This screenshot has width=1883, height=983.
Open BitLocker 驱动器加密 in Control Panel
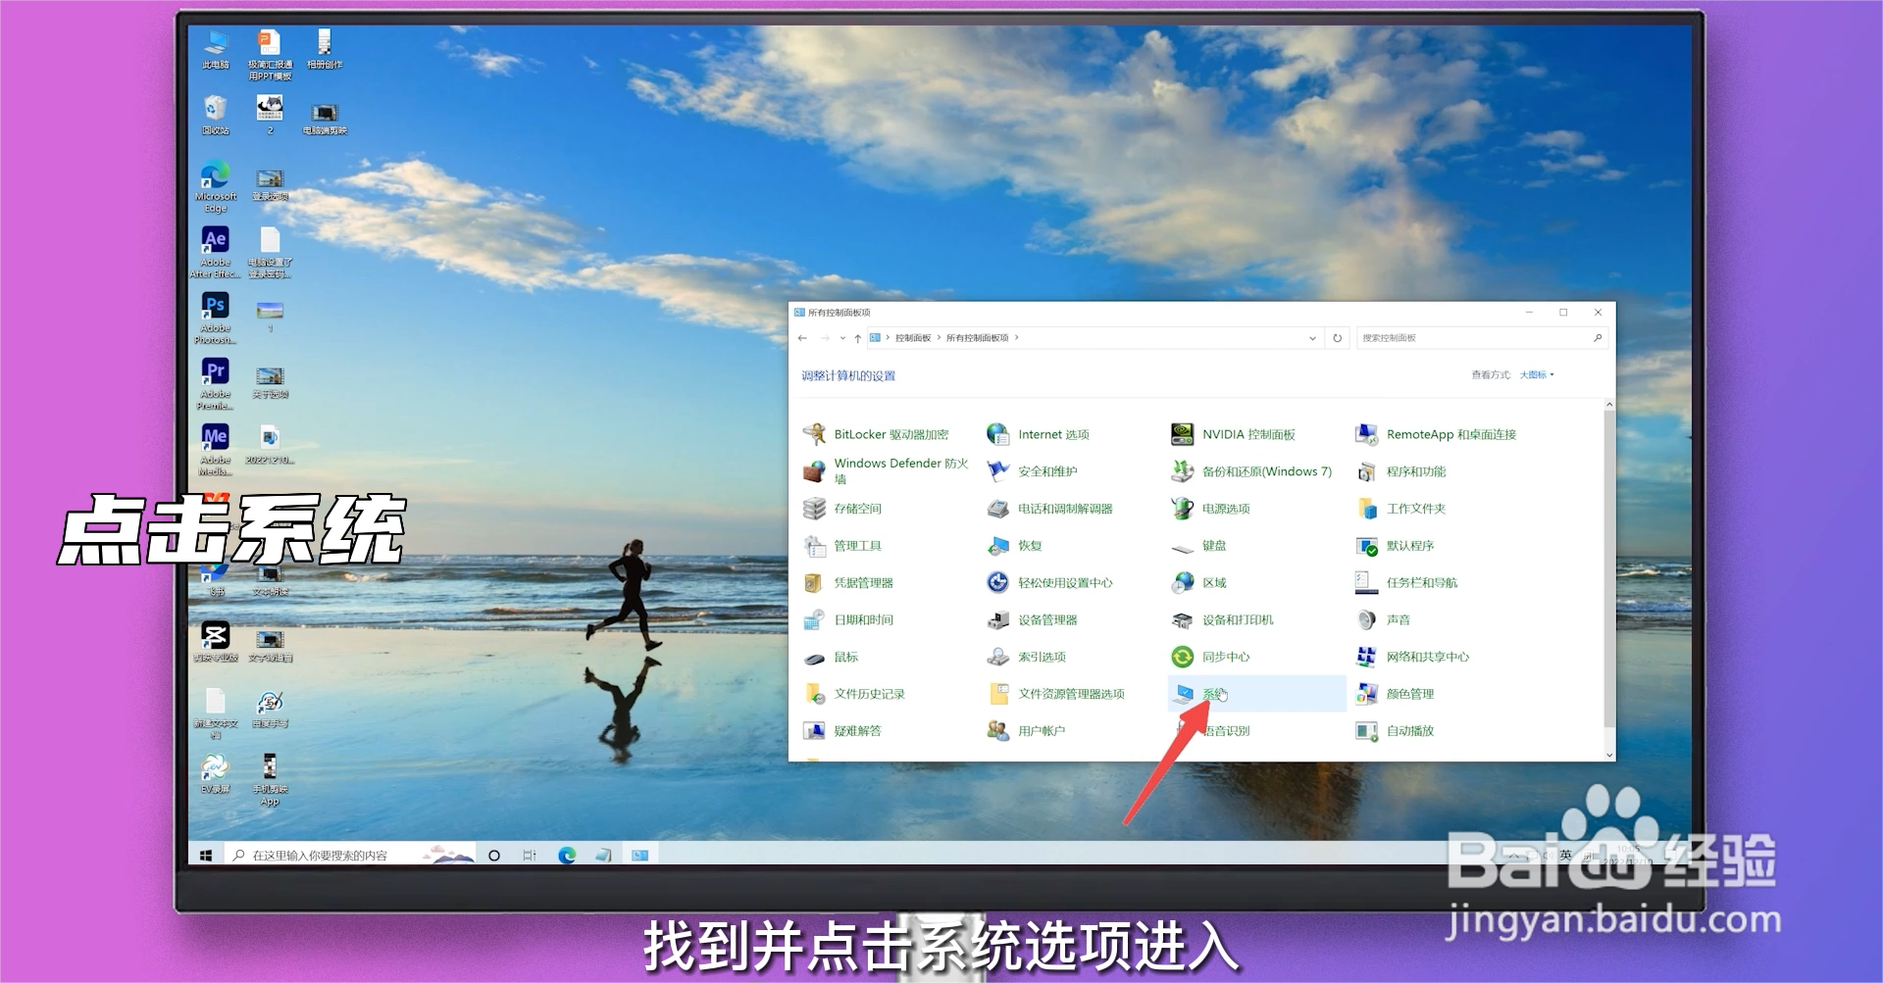(x=877, y=434)
